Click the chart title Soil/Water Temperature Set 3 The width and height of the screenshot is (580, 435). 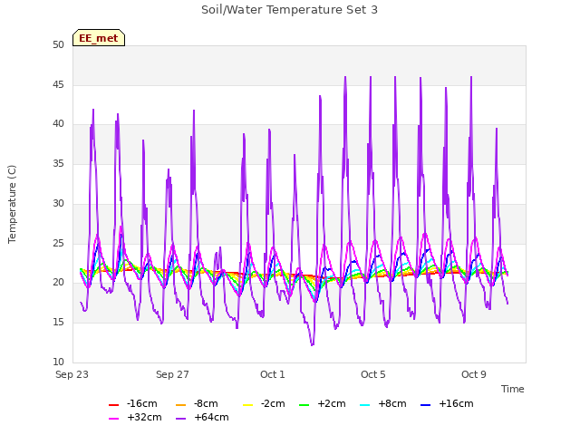click(x=289, y=10)
